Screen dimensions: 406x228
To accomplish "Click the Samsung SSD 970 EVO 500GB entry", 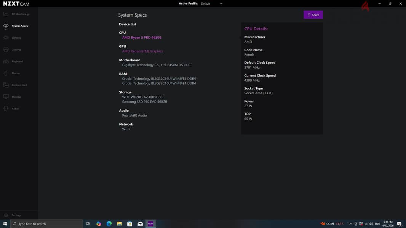I will (144, 102).
